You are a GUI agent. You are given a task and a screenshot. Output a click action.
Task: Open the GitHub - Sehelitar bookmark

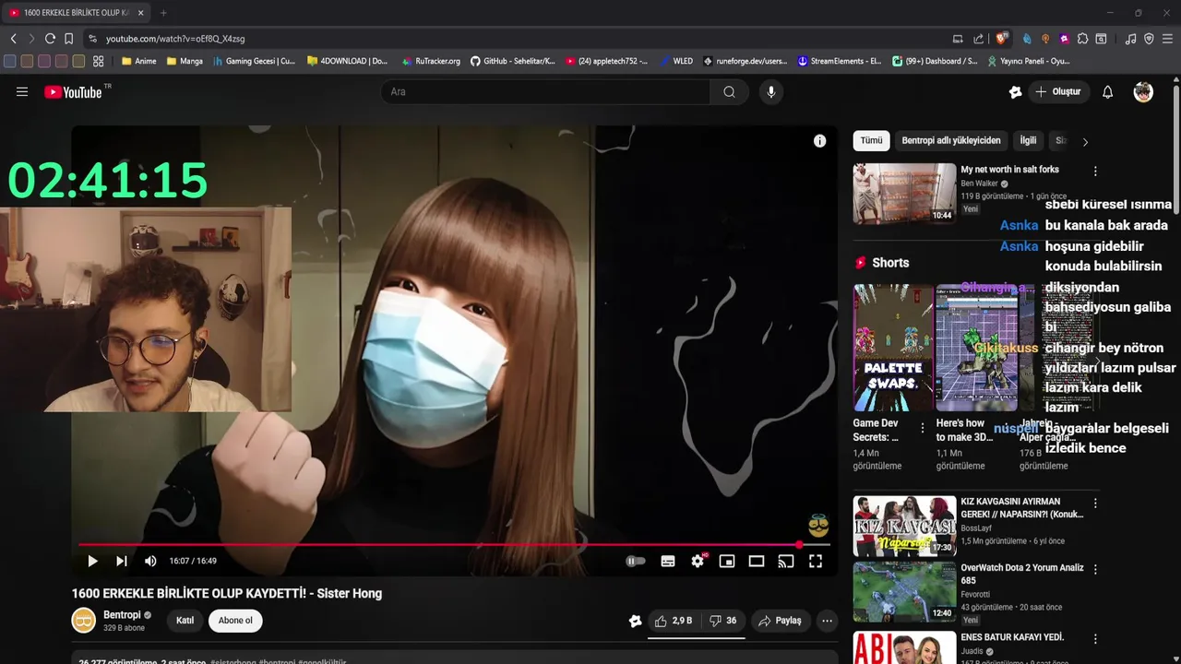(x=513, y=61)
